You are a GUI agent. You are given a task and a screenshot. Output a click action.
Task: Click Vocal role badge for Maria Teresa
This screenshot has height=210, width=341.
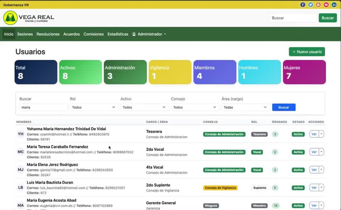tap(257, 152)
